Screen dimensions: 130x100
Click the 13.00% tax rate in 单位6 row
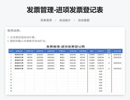92,69
